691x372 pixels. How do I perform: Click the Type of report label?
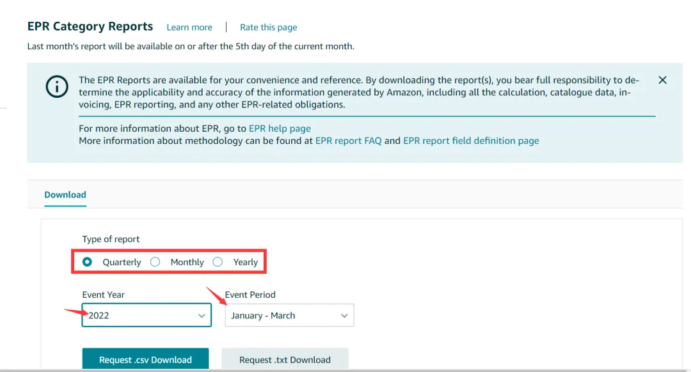click(111, 239)
